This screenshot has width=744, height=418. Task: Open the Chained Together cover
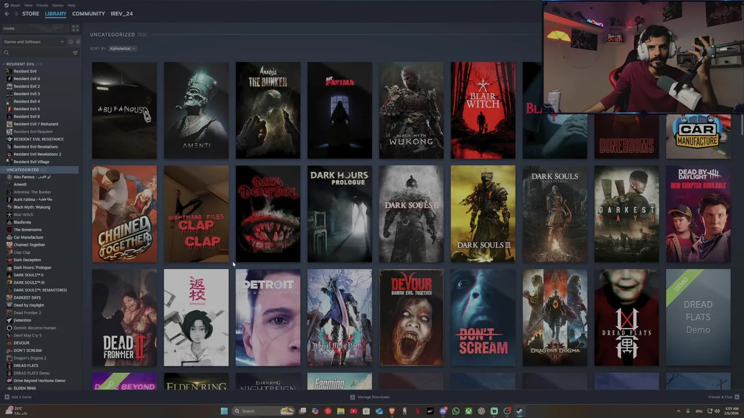click(x=124, y=214)
